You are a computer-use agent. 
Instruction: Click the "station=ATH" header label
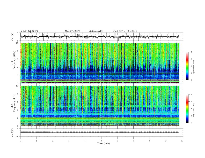[x=96, y=31]
